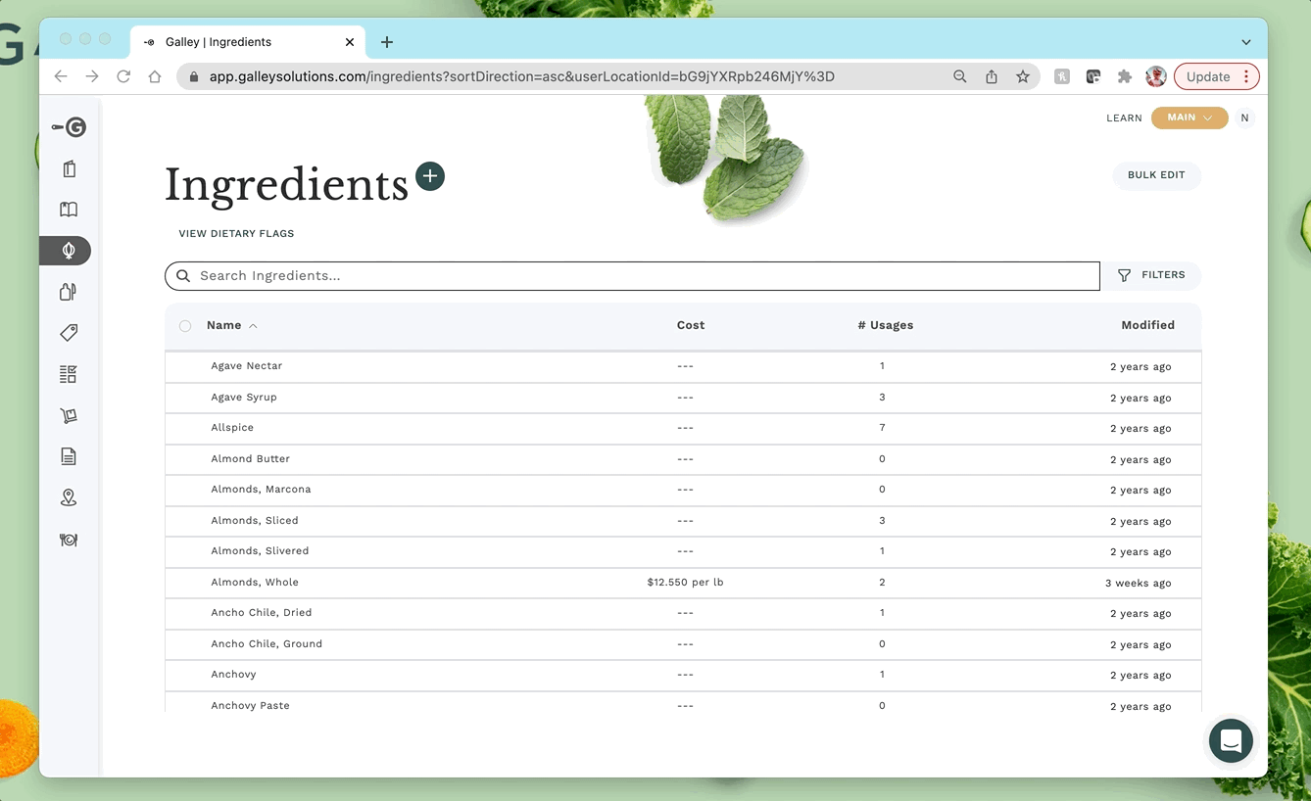Open the LEARN link
Screen dimensions: 1311x801
click(x=1124, y=118)
